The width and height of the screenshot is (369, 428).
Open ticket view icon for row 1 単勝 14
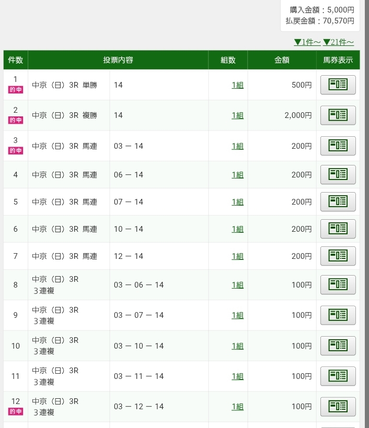coord(338,85)
